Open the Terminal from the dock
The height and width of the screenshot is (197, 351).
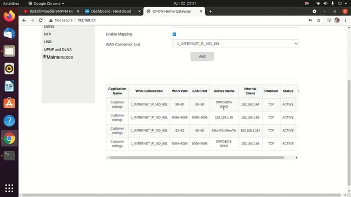click(9, 155)
